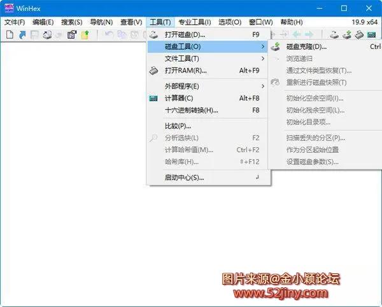Choose 打开磁盘(D)... menu entry

[185, 34]
